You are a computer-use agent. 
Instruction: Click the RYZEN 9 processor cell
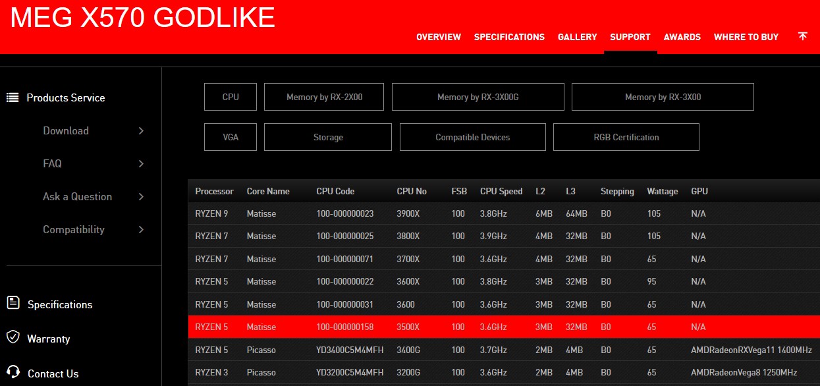[212, 213]
